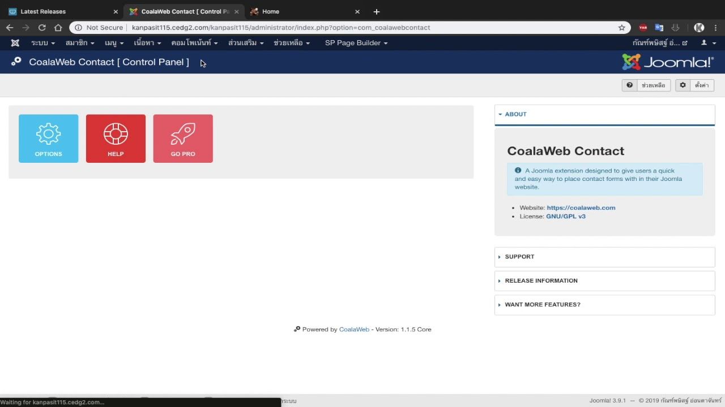Open the site preview link with username
The height and width of the screenshot is (407, 725).
pos(660,43)
